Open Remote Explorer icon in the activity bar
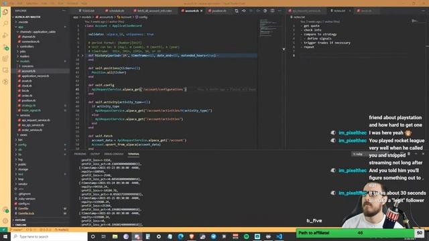429x241 pixels. (x=5, y=70)
